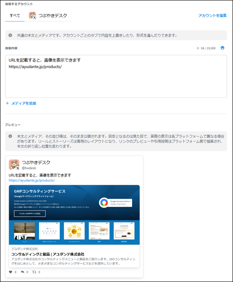The width and height of the screenshot is (233, 282).
Task: Click the 投稿するアカウント label
Action: 19,4
